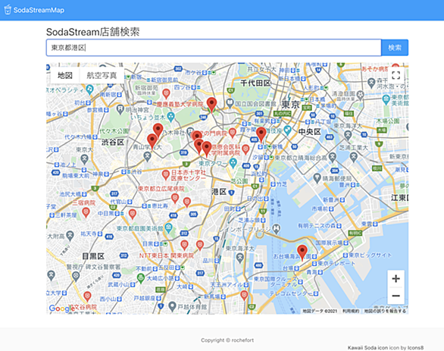This screenshot has width=444, height=351.
Task: Click the 戸越体育館 location pin icon
Action: (172, 306)
